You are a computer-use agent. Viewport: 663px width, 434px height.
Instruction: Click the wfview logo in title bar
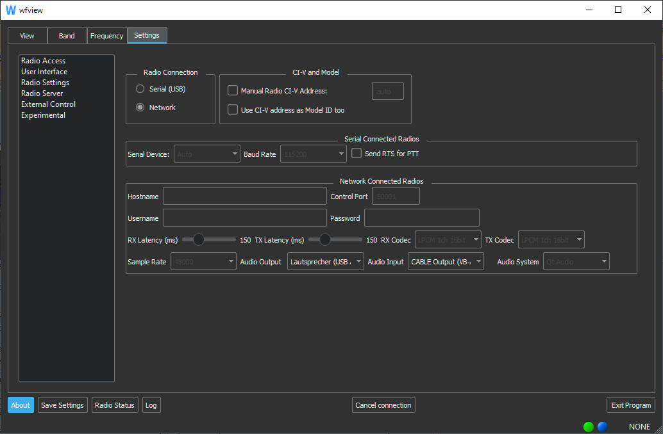pos(10,10)
